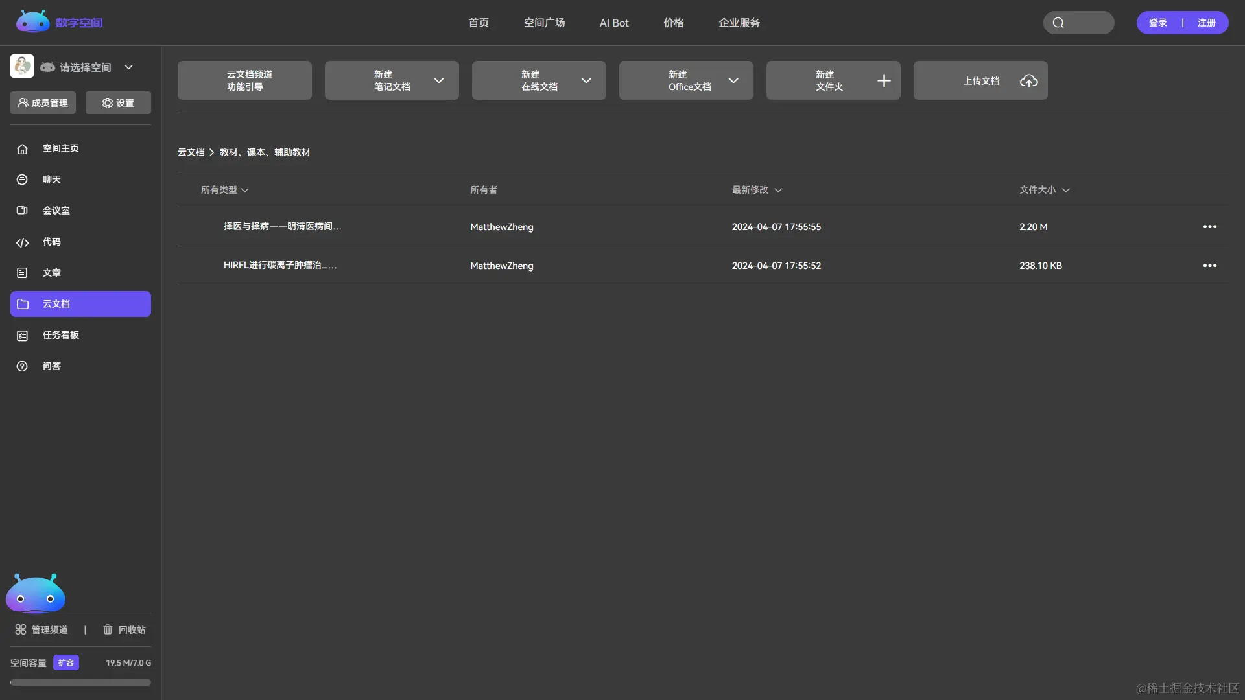Screen dimensions: 1245x700
Task: Open more options for HIRFL document
Action: [x=1209, y=266]
